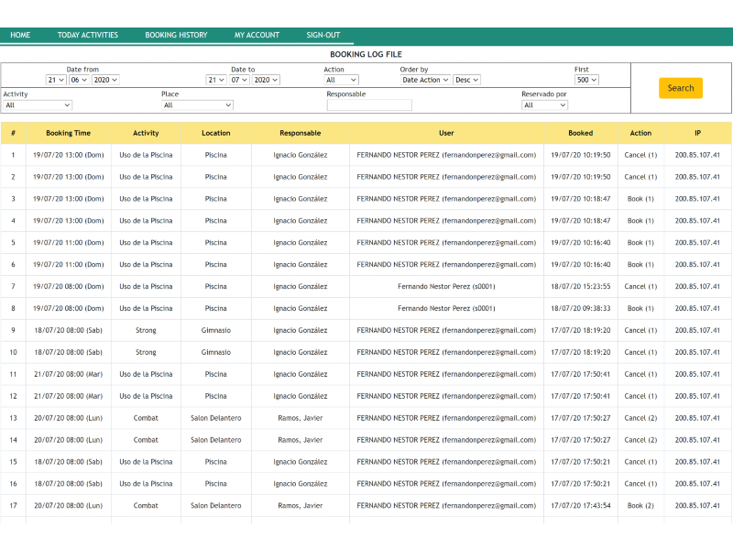Expand the Order by Date Action dropdown
Viewport: 733px width, 550px height.
pyautogui.click(x=426, y=81)
